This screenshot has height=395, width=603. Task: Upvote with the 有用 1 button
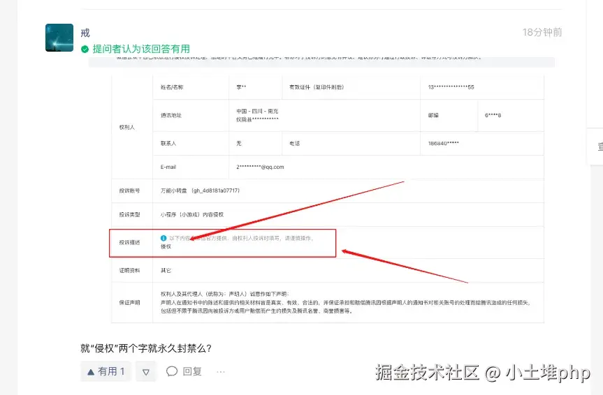pos(106,371)
